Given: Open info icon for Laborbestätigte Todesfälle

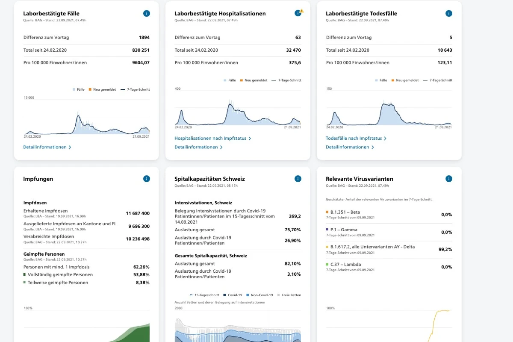Looking at the screenshot, I should pos(449,14).
